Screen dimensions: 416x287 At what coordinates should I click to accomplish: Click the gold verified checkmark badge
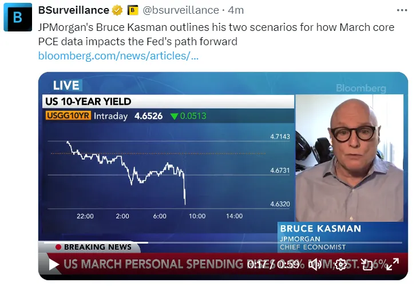(118, 10)
